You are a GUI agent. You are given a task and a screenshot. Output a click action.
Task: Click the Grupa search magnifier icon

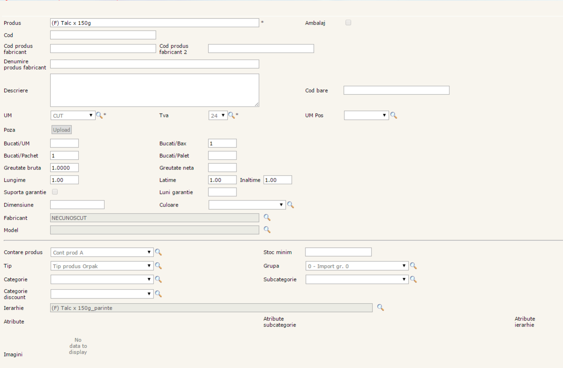tap(413, 266)
